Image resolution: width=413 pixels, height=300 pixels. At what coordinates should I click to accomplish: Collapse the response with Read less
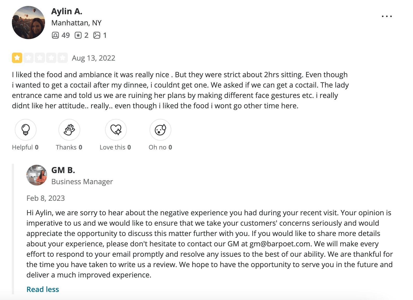click(43, 289)
